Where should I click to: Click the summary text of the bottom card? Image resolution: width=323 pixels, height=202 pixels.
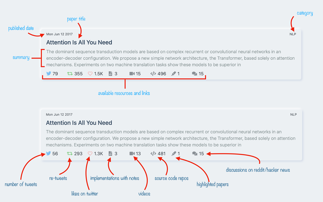171,138
